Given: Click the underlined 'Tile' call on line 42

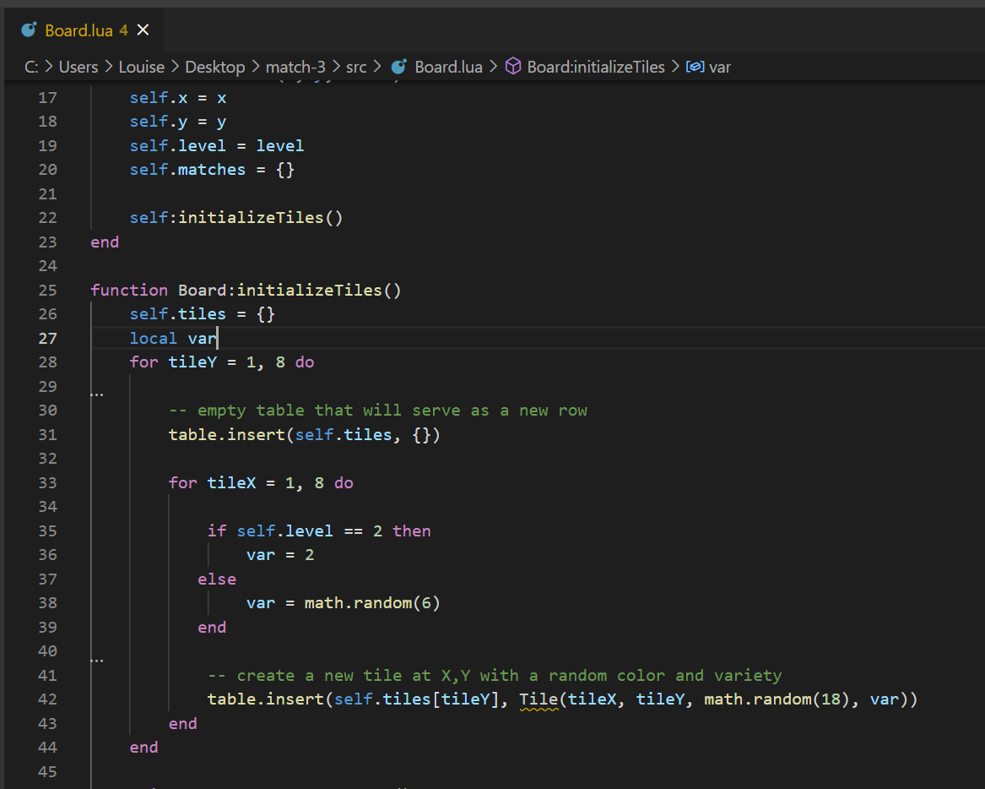Looking at the screenshot, I should tap(539, 699).
